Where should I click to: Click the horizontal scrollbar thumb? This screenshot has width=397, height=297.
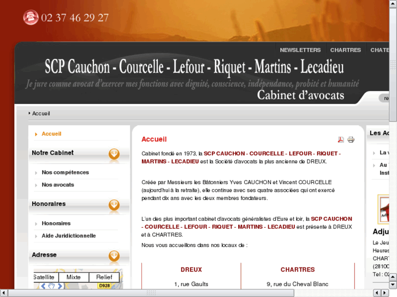click(151, 293)
